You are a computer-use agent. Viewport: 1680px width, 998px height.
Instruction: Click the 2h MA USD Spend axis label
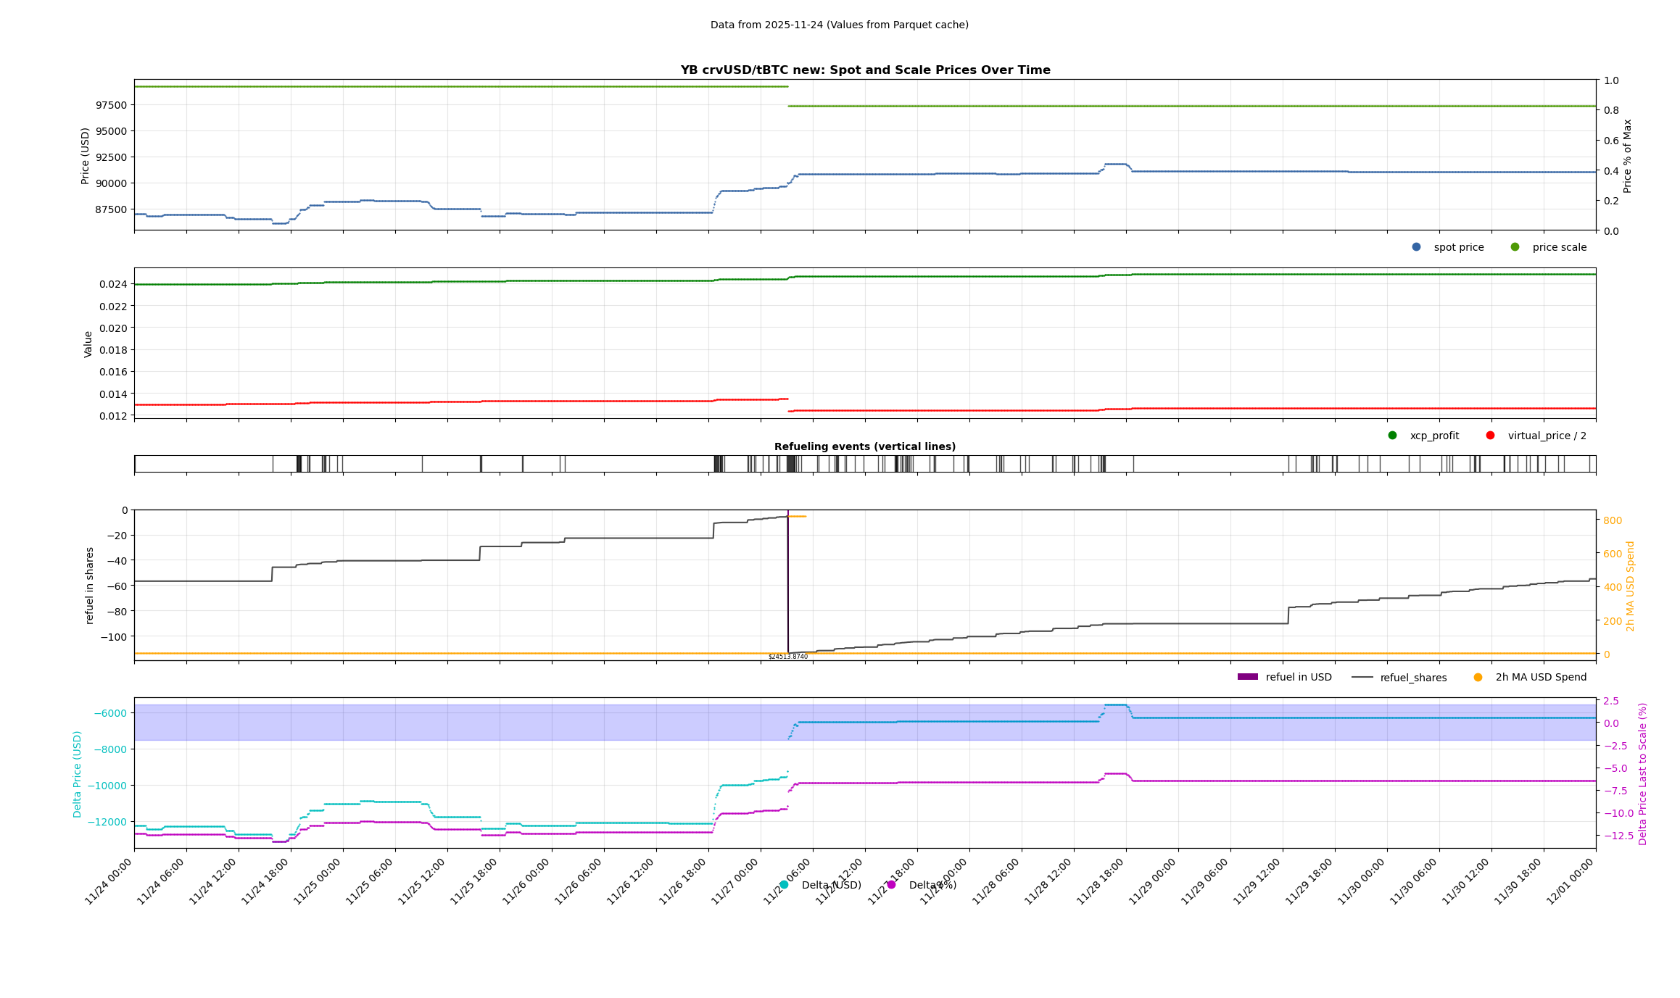[x=1631, y=586]
